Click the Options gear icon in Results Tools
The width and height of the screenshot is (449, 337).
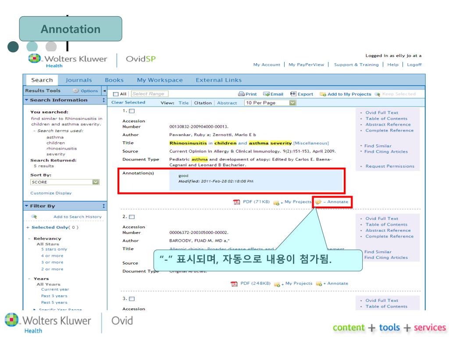point(76,91)
